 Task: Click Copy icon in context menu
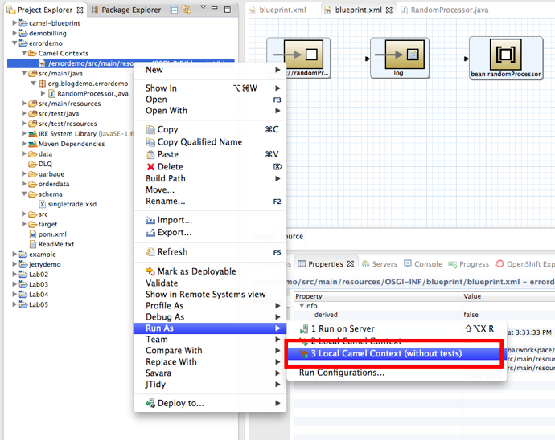click(150, 130)
